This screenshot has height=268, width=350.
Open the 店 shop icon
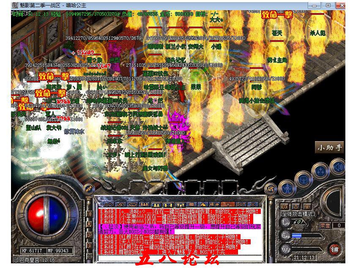[x=271, y=188]
